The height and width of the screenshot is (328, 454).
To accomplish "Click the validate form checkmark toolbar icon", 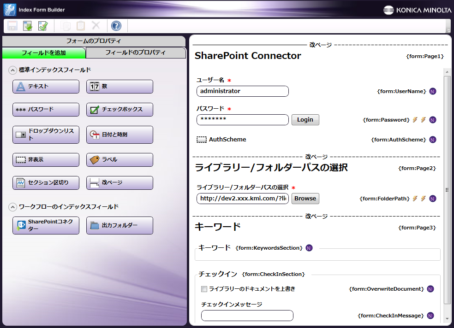I will pos(43,26).
